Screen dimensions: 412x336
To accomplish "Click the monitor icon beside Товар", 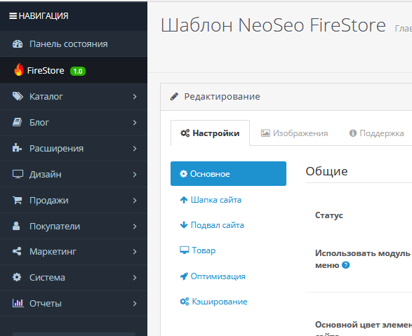I will pyautogui.click(x=185, y=250).
